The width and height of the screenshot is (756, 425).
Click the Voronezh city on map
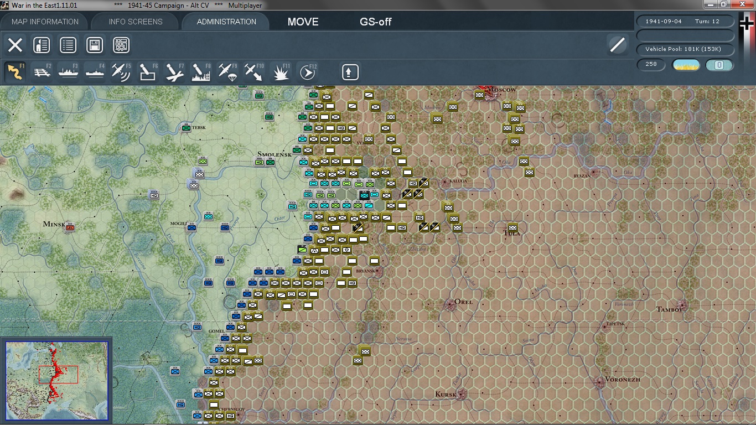(x=599, y=381)
